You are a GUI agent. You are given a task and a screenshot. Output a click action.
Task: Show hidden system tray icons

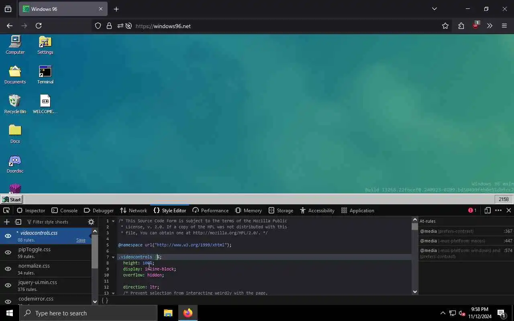point(443,313)
